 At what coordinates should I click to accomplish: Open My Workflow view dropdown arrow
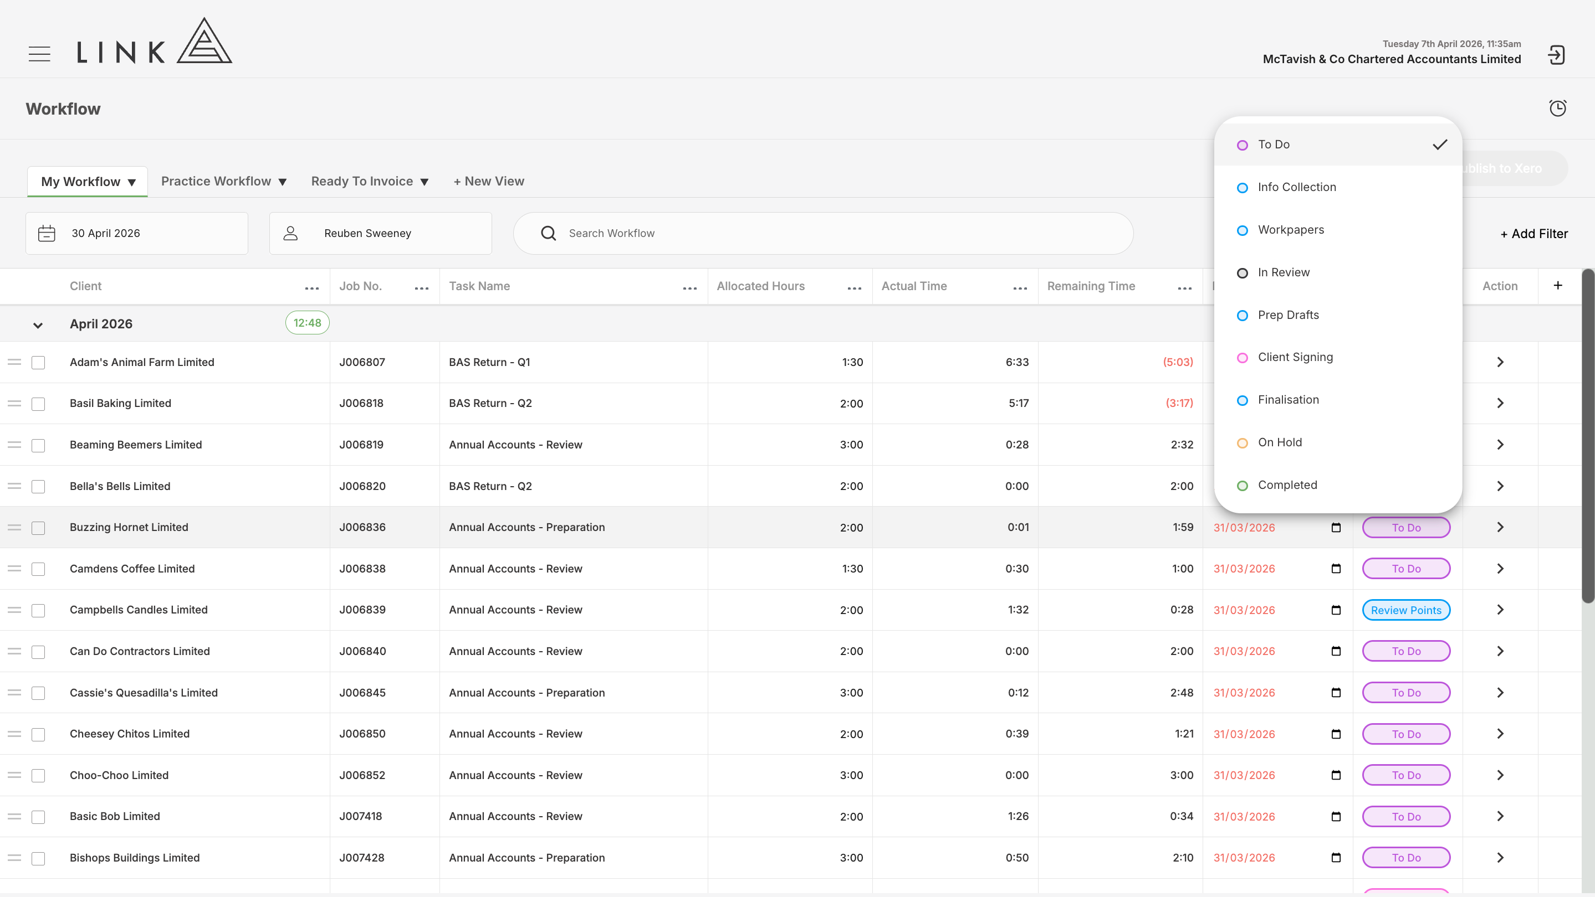[132, 183]
